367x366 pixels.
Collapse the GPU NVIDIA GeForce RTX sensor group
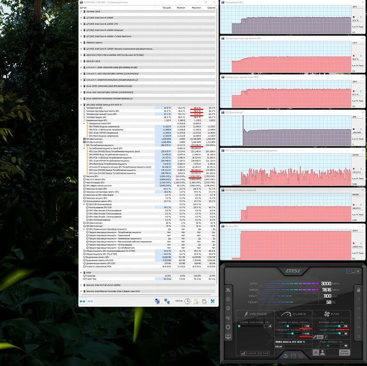pyautogui.click(x=81, y=104)
